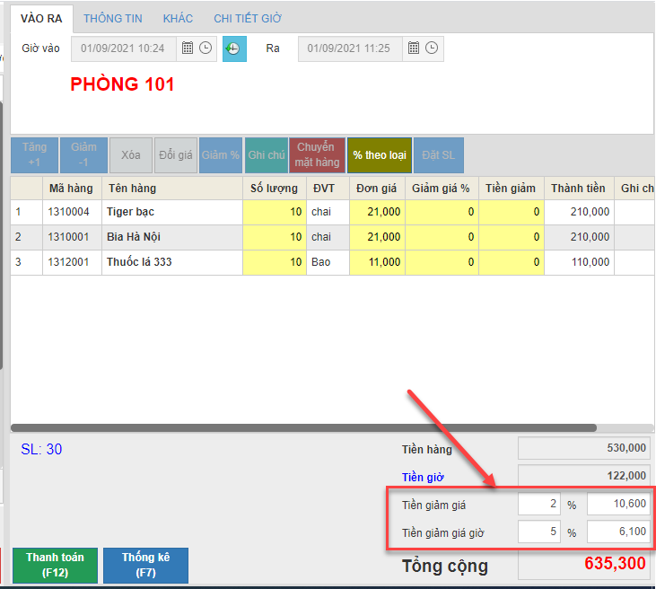Viewport: 656px width, 589px height.
Task: Select the Tiger bạc row
Action: click(171, 212)
